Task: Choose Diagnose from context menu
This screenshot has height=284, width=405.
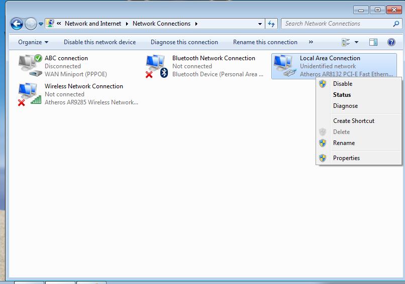Action: [358, 106]
